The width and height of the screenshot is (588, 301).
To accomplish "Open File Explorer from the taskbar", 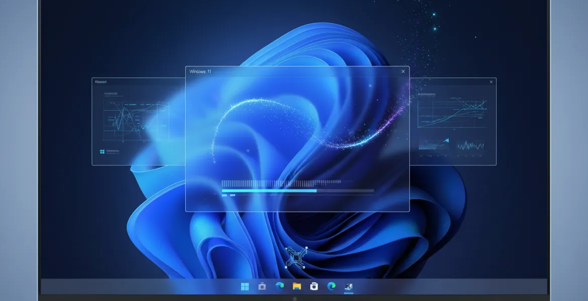I will click(x=298, y=286).
